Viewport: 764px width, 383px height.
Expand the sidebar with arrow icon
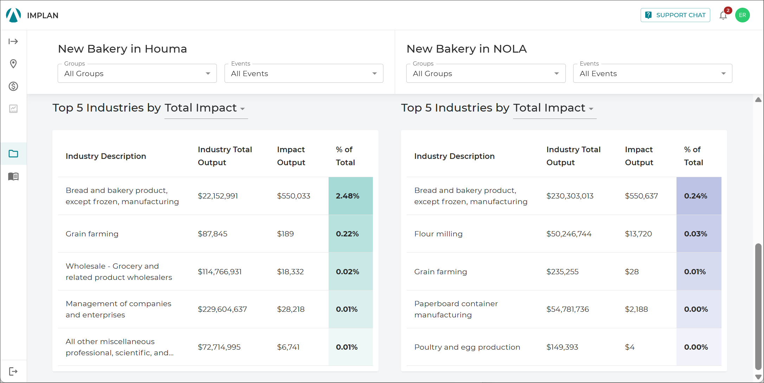[x=13, y=41]
